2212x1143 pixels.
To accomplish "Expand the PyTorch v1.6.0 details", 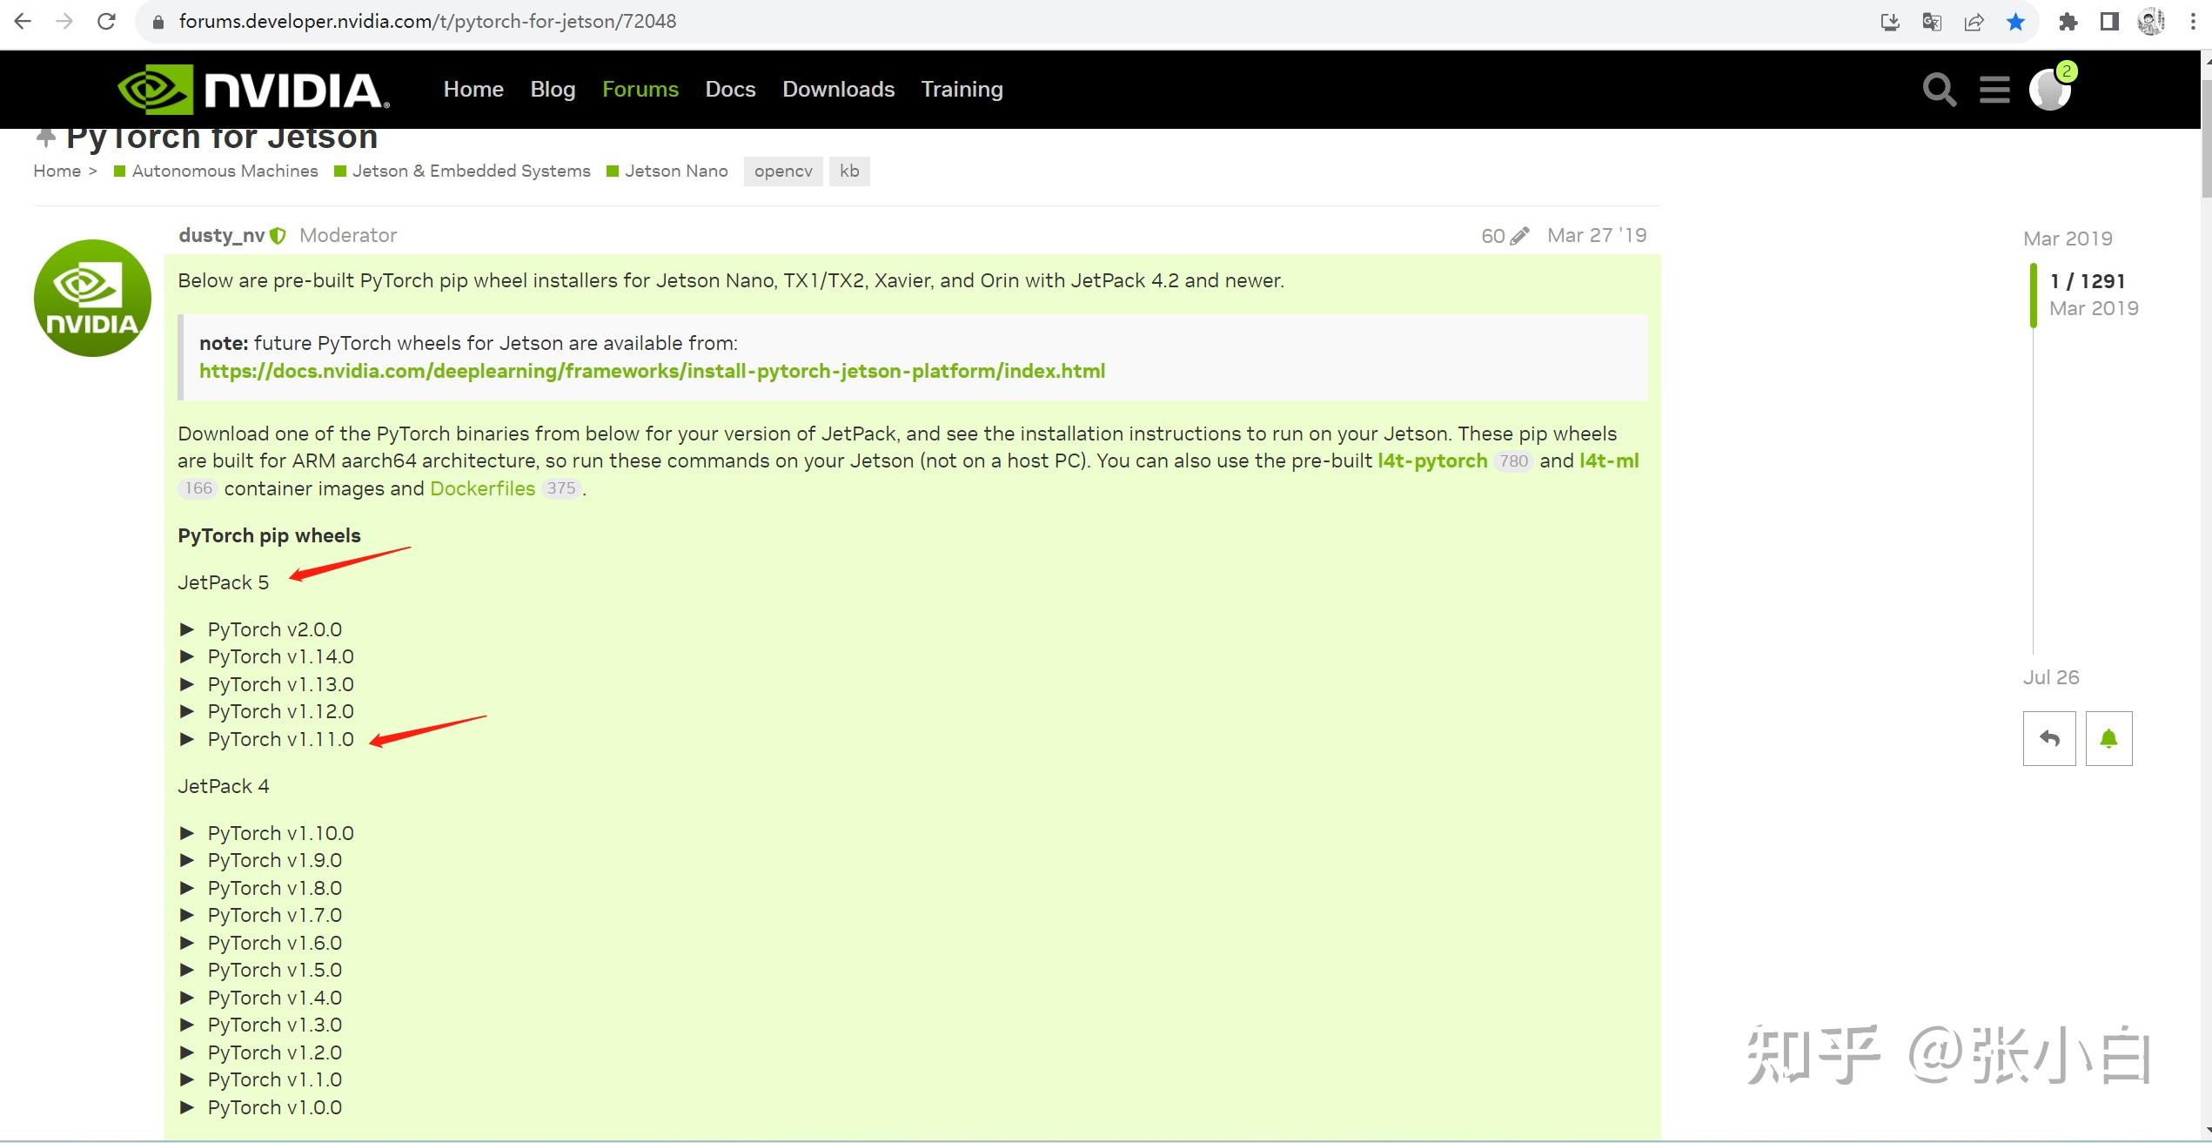I will click(x=187, y=943).
